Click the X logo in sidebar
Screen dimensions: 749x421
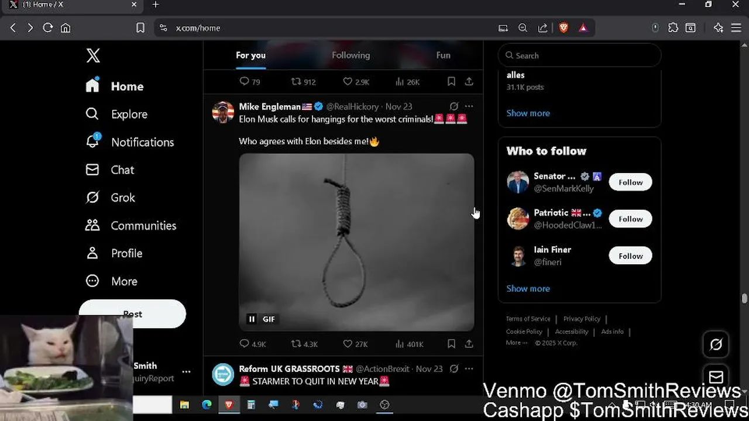point(93,56)
